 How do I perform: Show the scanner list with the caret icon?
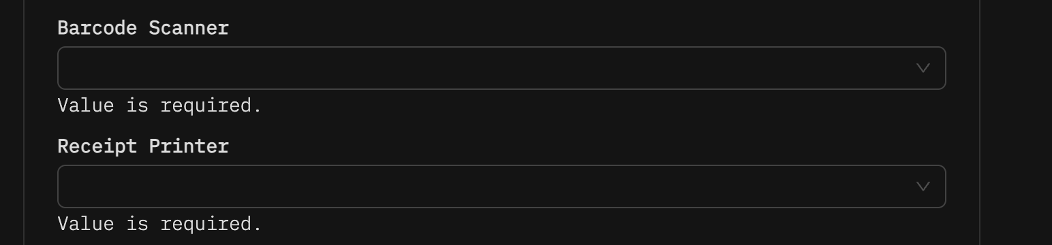click(x=923, y=68)
